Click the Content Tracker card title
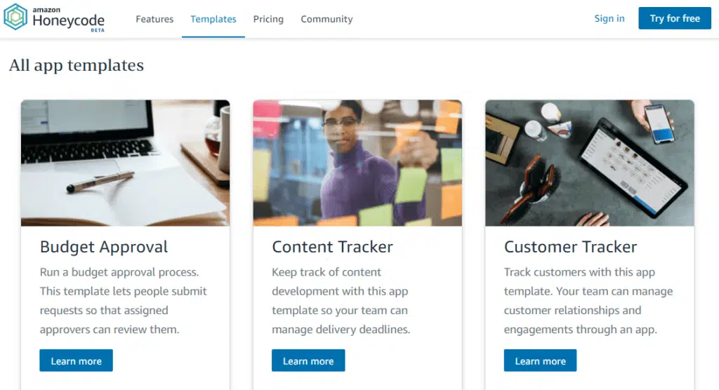The image size is (719, 390). click(332, 247)
